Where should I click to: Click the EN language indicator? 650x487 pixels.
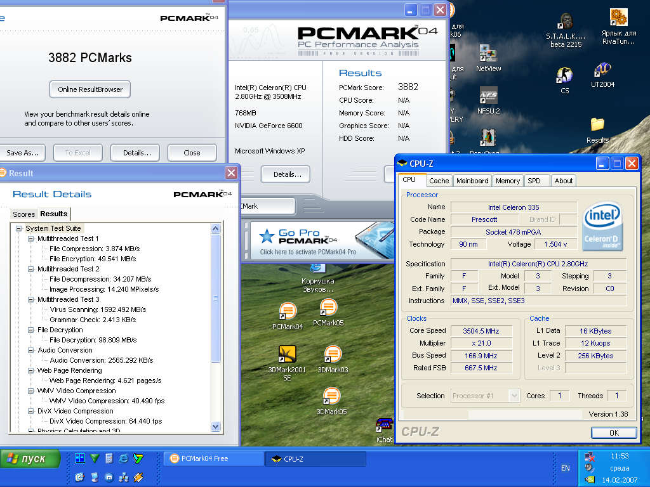pos(565,468)
